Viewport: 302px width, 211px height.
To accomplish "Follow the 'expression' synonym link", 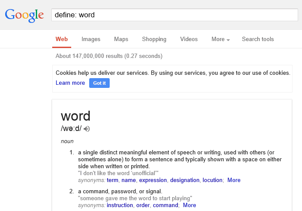I will (153, 180).
